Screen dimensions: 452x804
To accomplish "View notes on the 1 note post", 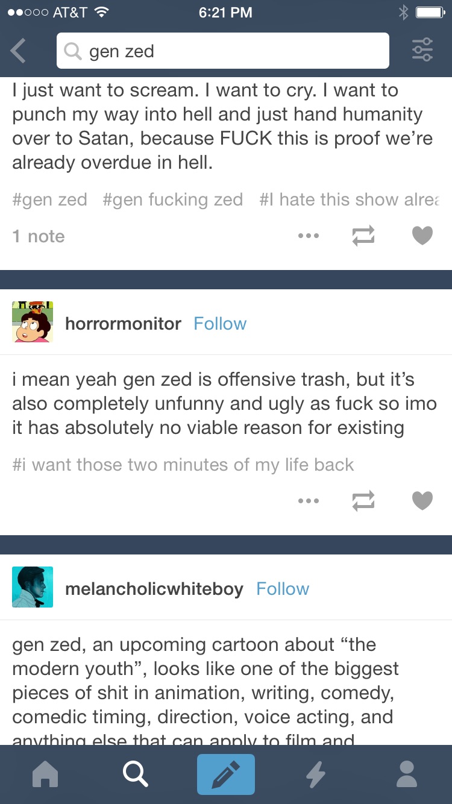I will [39, 236].
